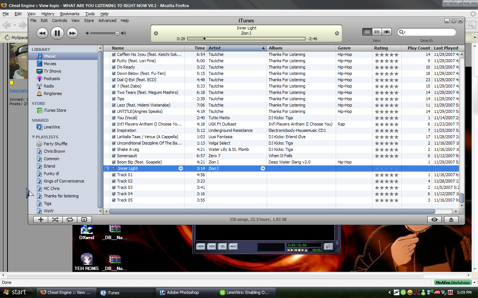
Task: Expand hidden system tray icons
Action: [390, 292]
